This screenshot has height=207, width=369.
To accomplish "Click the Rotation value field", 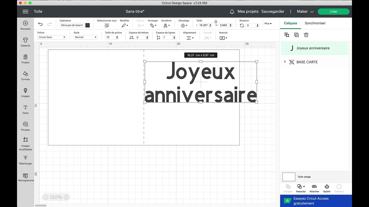I will coord(251,26).
